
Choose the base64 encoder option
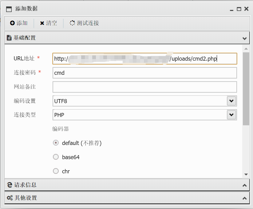[56, 157]
